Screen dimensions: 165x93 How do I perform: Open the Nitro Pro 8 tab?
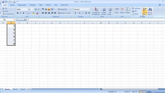click(64, 5)
